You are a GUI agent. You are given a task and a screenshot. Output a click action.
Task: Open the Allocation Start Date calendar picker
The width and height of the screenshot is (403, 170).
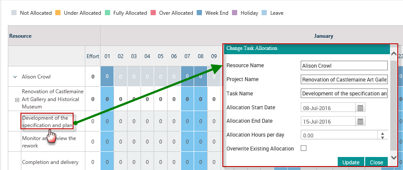[360, 108]
